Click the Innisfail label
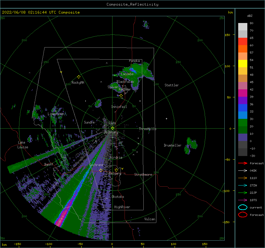Image resolution: width=265 pixels, height=248 pixels. [x=119, y=107]
